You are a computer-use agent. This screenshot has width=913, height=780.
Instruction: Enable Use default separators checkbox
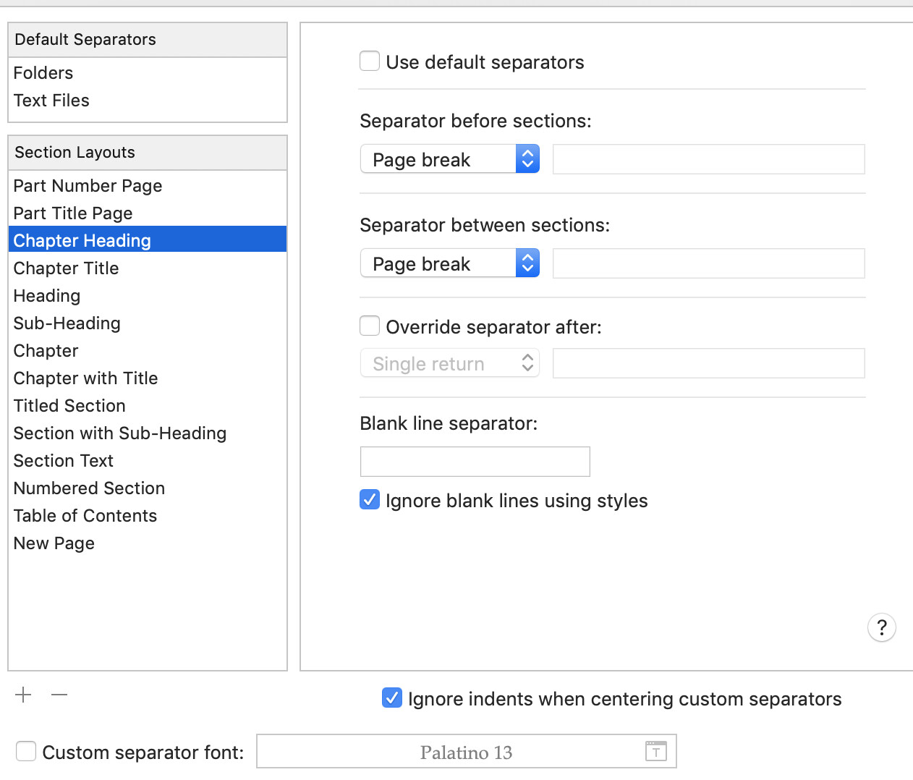370,62
